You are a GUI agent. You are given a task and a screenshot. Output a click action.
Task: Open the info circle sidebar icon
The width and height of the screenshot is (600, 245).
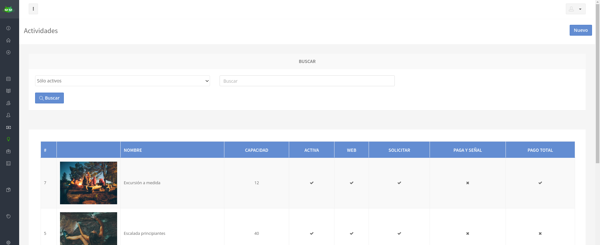8,28
